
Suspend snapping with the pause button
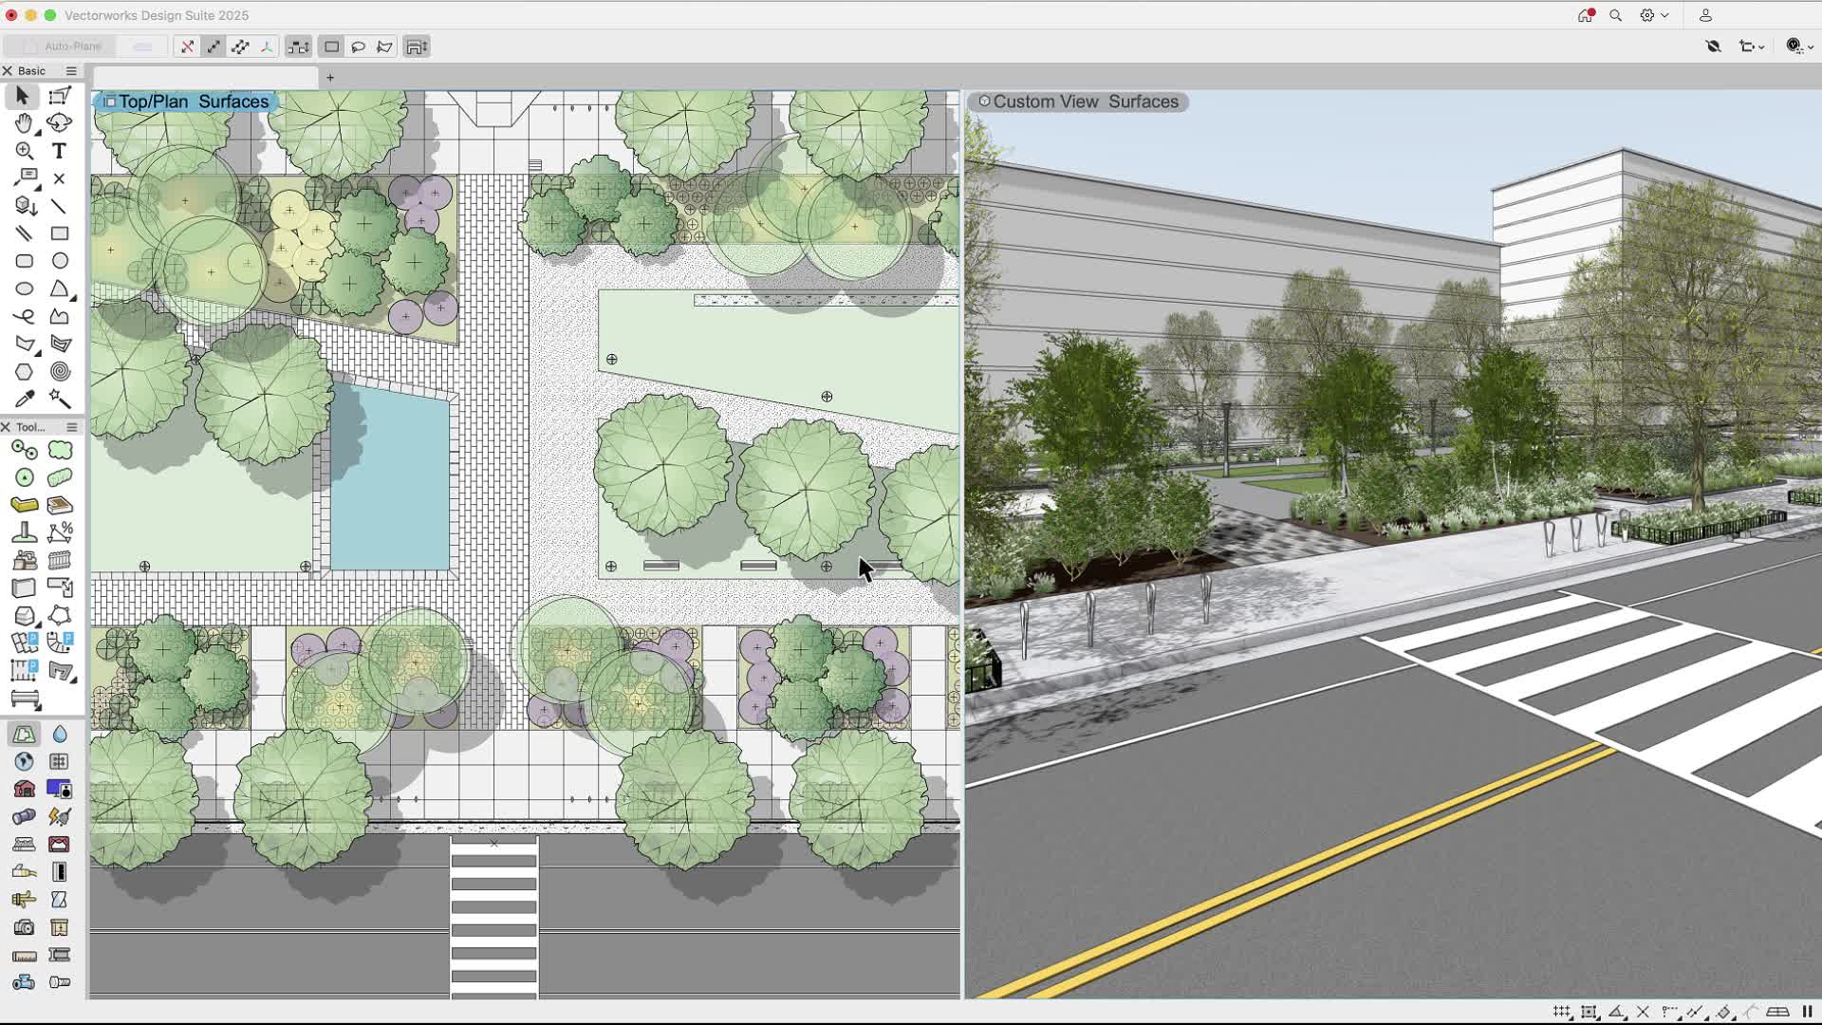coord(1808,1012)
